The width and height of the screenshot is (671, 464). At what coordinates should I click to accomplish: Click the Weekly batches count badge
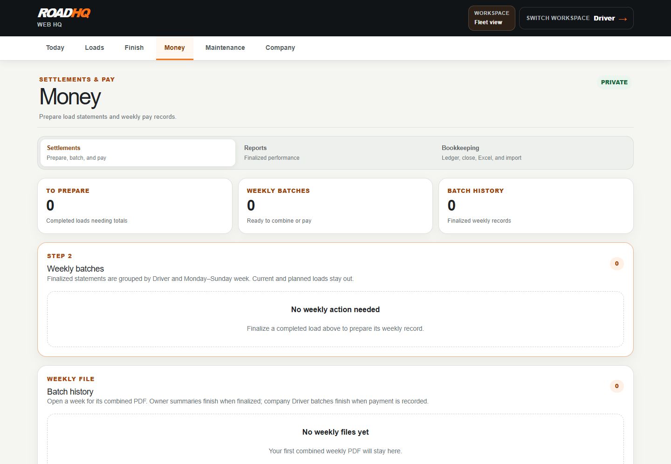coord(617,264)
